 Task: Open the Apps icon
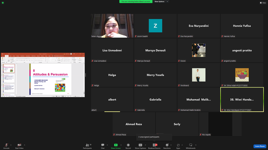[178, 145]
